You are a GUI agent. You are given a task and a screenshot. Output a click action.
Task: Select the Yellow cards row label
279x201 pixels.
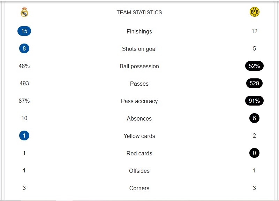(x=139, y=136)
